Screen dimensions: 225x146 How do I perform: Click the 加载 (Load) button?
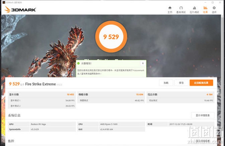point(166,83)
